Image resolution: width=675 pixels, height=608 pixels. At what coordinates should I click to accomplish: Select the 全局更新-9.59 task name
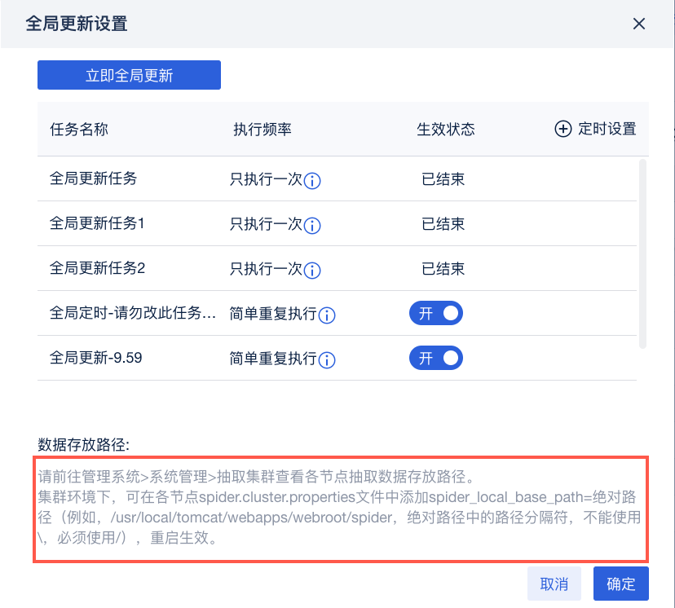(x=96, y=357)
